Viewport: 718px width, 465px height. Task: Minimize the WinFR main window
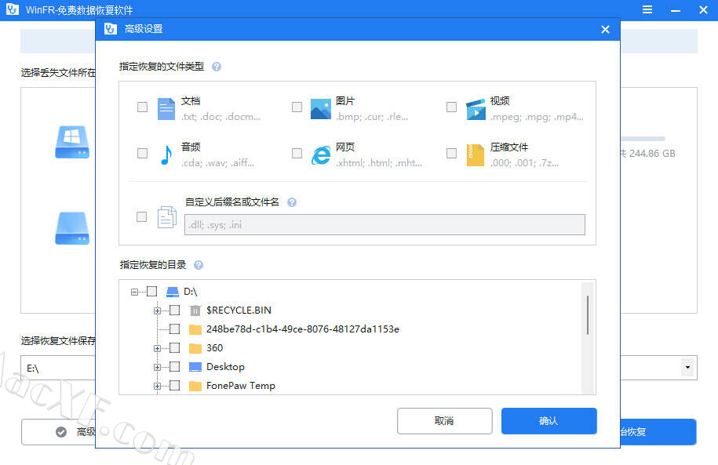[676, 10]
